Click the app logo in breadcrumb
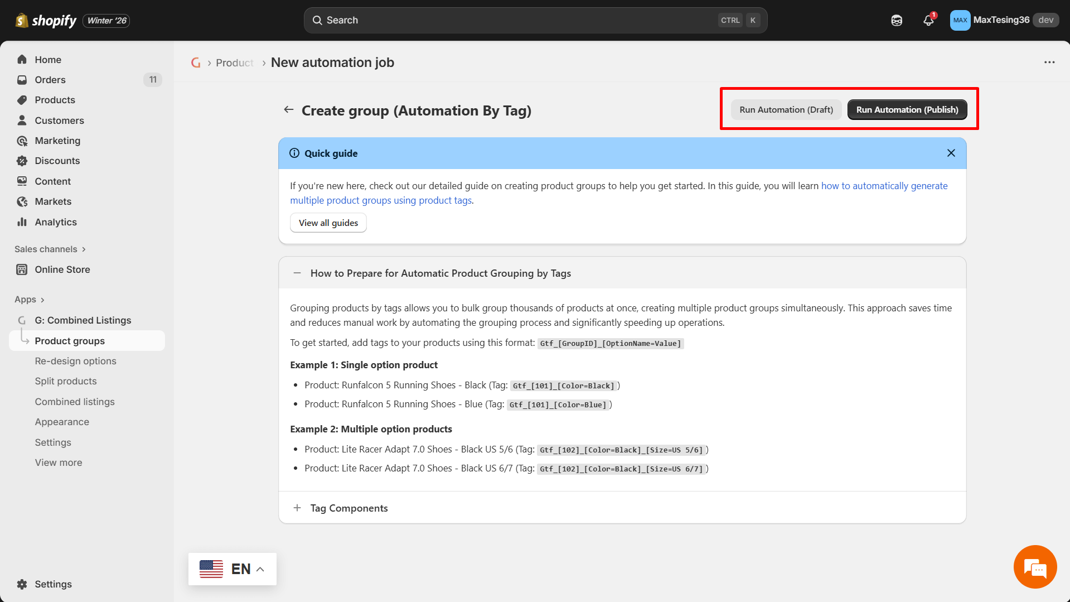This screenshot has height=602, width=1070. [196, 62]
